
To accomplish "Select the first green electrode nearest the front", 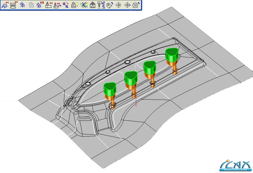I will point(110,89).
